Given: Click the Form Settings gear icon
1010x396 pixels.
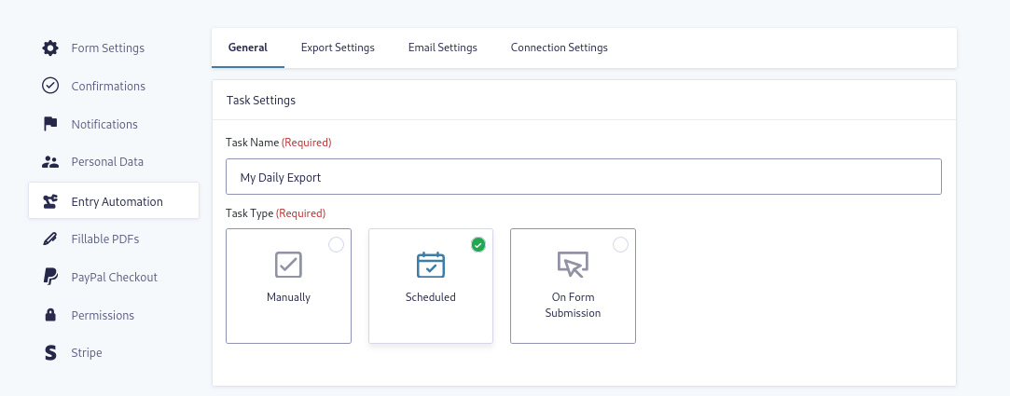Looking at the screenshot, I should 50,48.
